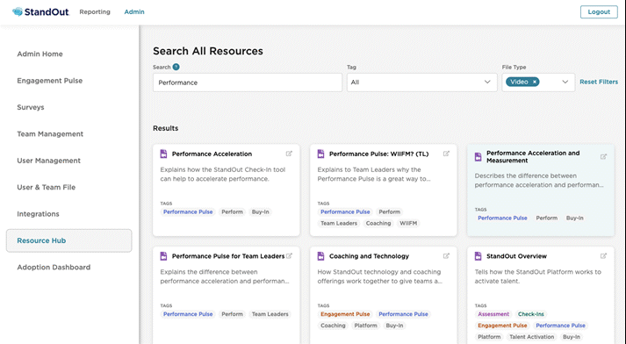
Task: Select Performance Pulse tag on WIIFM card
Action: [x=345, y=211]
